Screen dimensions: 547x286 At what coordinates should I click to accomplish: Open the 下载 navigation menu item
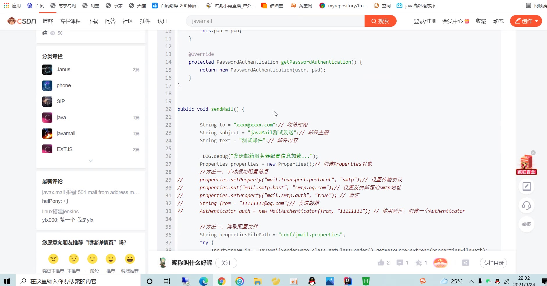(x=93, y=21)
